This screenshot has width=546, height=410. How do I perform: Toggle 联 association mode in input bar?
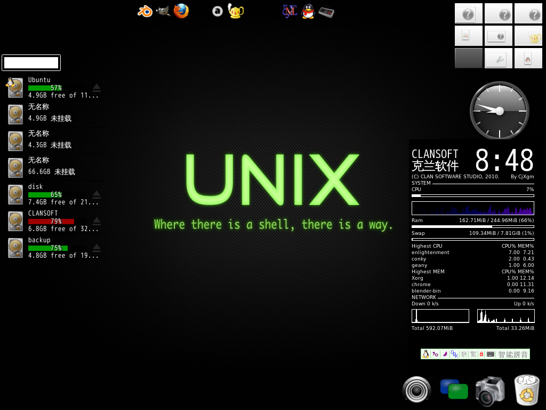coord(464,354)
